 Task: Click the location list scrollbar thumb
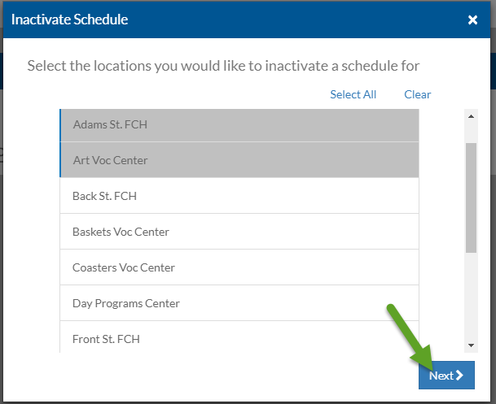click(471, 197)
